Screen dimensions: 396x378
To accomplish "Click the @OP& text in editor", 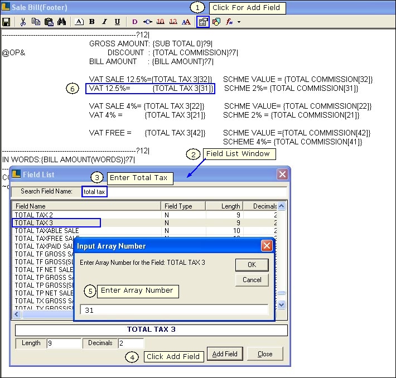I will (13, 53).
